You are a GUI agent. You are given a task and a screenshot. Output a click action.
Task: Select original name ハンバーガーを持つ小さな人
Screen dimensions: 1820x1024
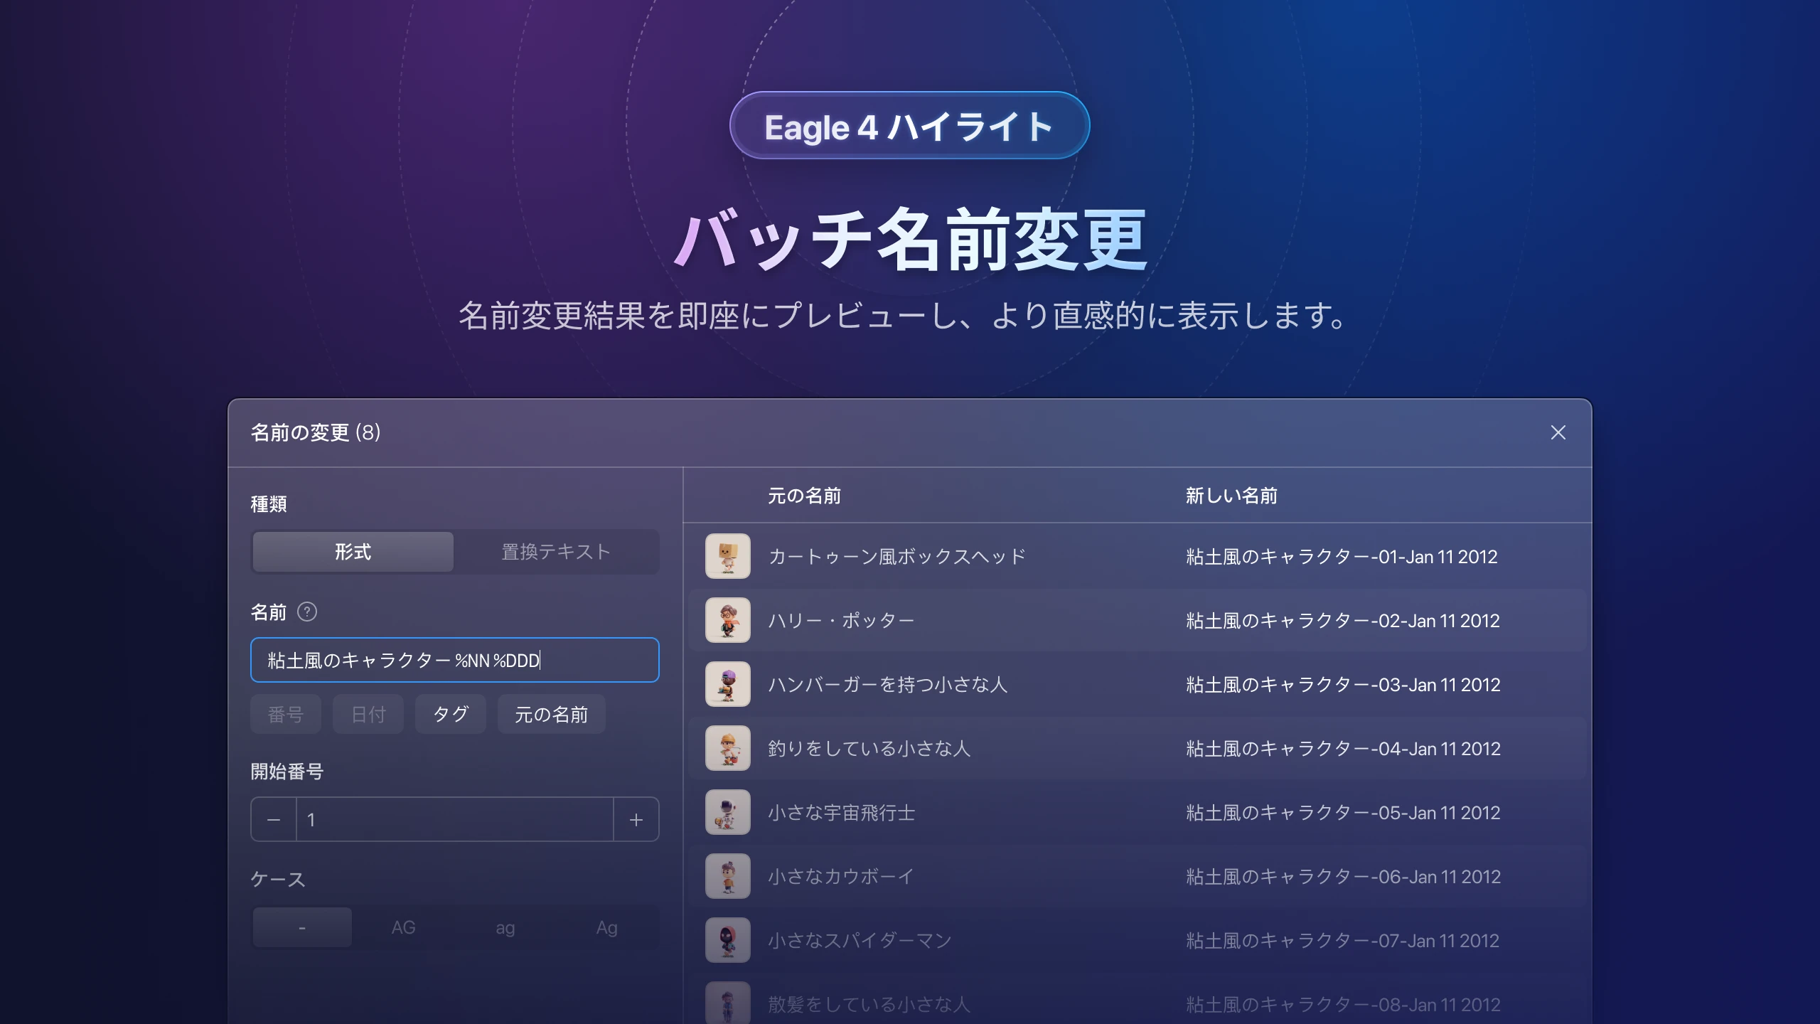coord(888,684)
